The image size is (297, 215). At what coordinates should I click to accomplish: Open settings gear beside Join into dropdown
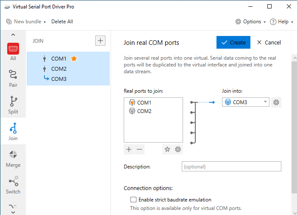(276, 102)
